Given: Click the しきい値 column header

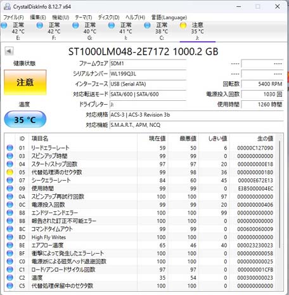Looking at the screenshot, I should point(217,138).
